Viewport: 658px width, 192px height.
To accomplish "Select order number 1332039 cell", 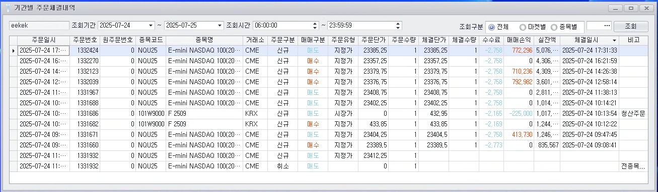I will tap(85, 82).
